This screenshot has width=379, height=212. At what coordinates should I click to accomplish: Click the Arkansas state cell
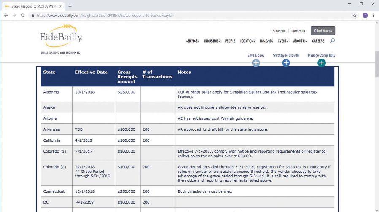click(51, 129)
